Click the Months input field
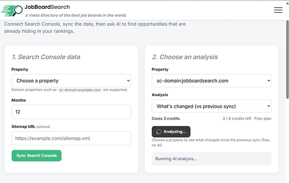The width and height of the screenshot is (290, 183). 71,112
